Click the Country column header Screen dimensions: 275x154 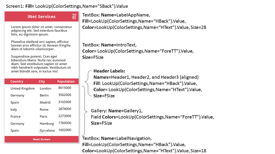point(17,82)
